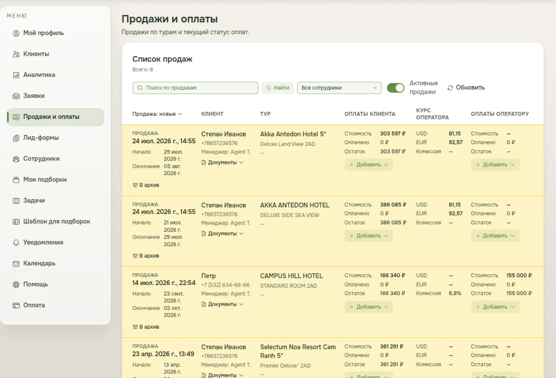The width and height of the screenshot is (556, 378).
Task: Expand Документы for the CAMPUS HILL HOTEL sale
Action: coord(222,304)
